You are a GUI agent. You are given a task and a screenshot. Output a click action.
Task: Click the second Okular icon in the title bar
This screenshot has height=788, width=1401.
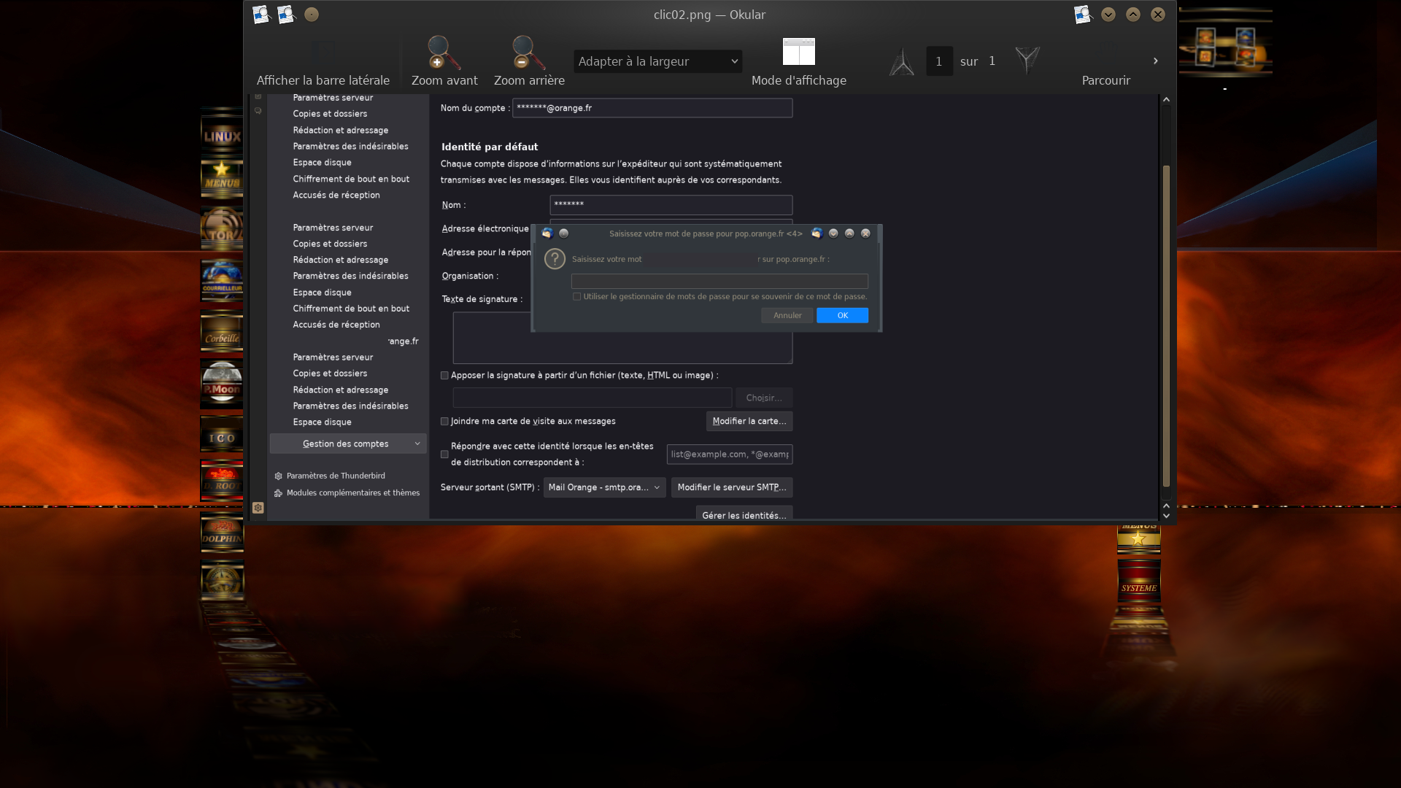click(x=286, y=15)
